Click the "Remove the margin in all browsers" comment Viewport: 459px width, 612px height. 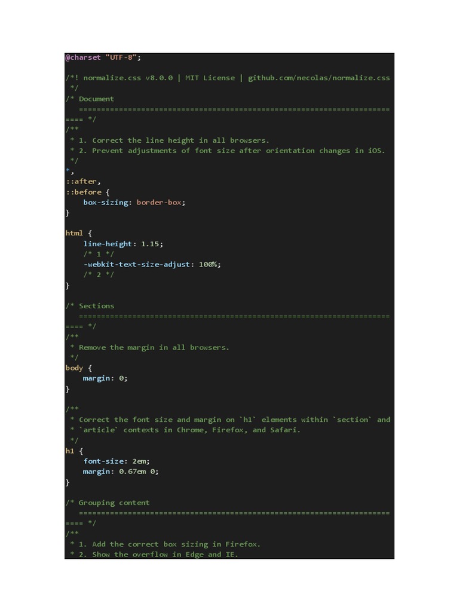click(x=154, y=347)
